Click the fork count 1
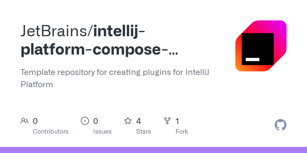The width and height of the screenshot is (307, 153). coord(177,121)
